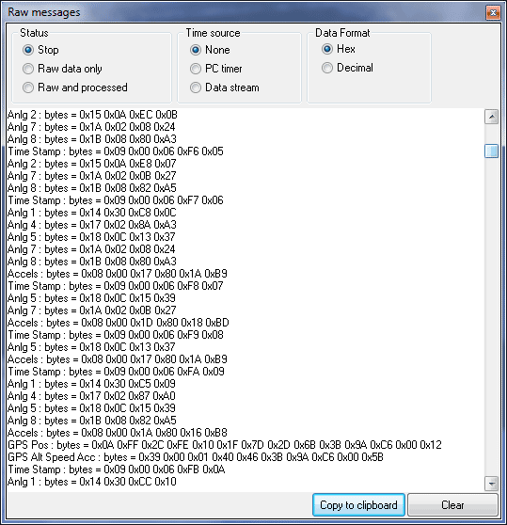
Task: Click the first Anlg 2 message line
Action: coord(92,115)
